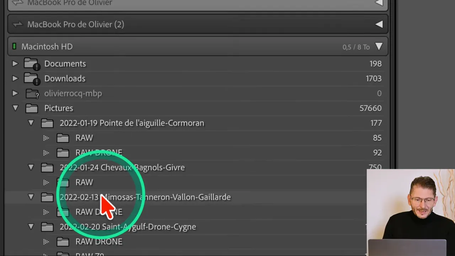Click the question-mark folder icon beside olivierrocq-mbp
The height and width of the screenshot is (256, 455).
tap(32, 93)
